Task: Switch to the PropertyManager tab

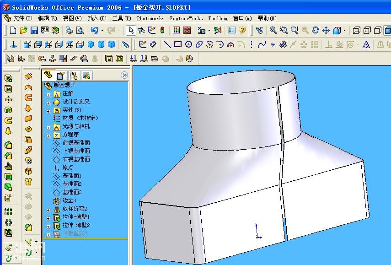Action: coord(61,75)
